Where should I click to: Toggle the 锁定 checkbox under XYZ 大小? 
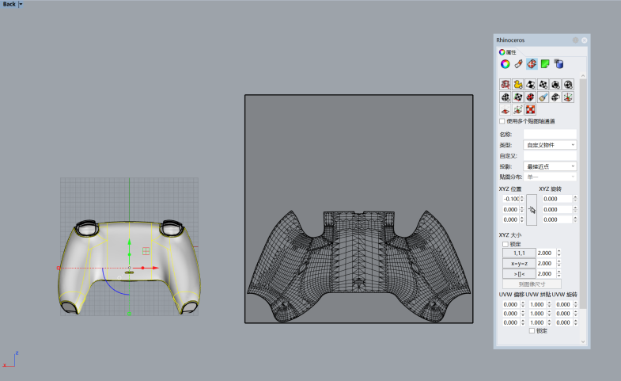(x=506, y=245)
